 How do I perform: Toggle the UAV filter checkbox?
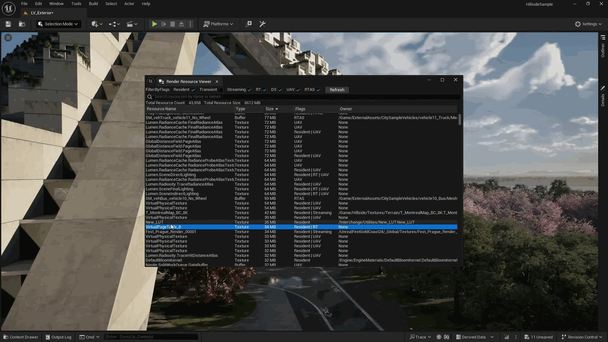(298, 90)
